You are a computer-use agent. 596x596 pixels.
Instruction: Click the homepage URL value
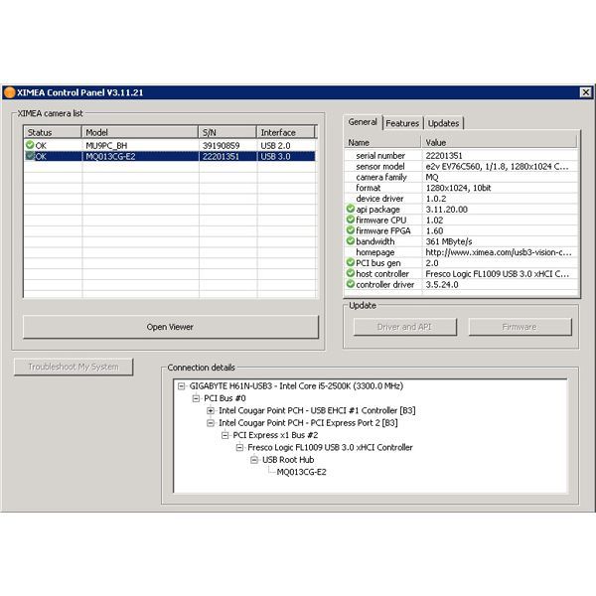(499, 252)
